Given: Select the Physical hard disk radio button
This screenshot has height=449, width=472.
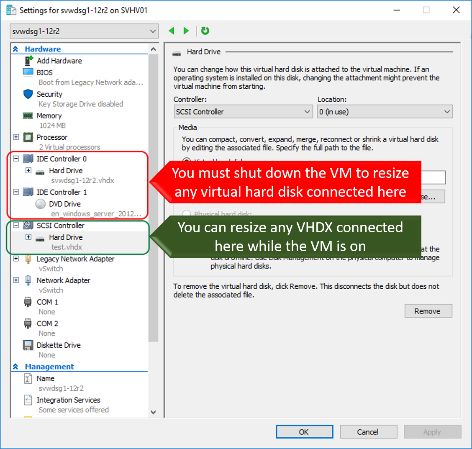Looking at the screenshot, I should point(187,214).
